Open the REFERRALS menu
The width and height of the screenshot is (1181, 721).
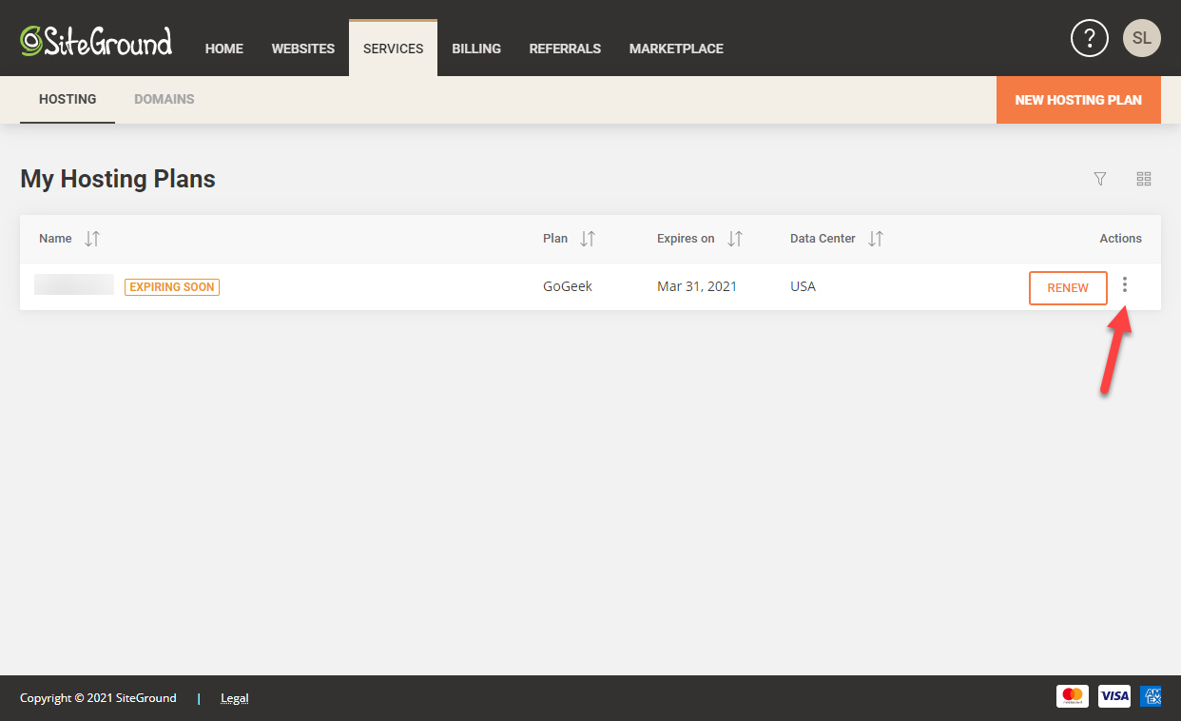click(565, 49)
